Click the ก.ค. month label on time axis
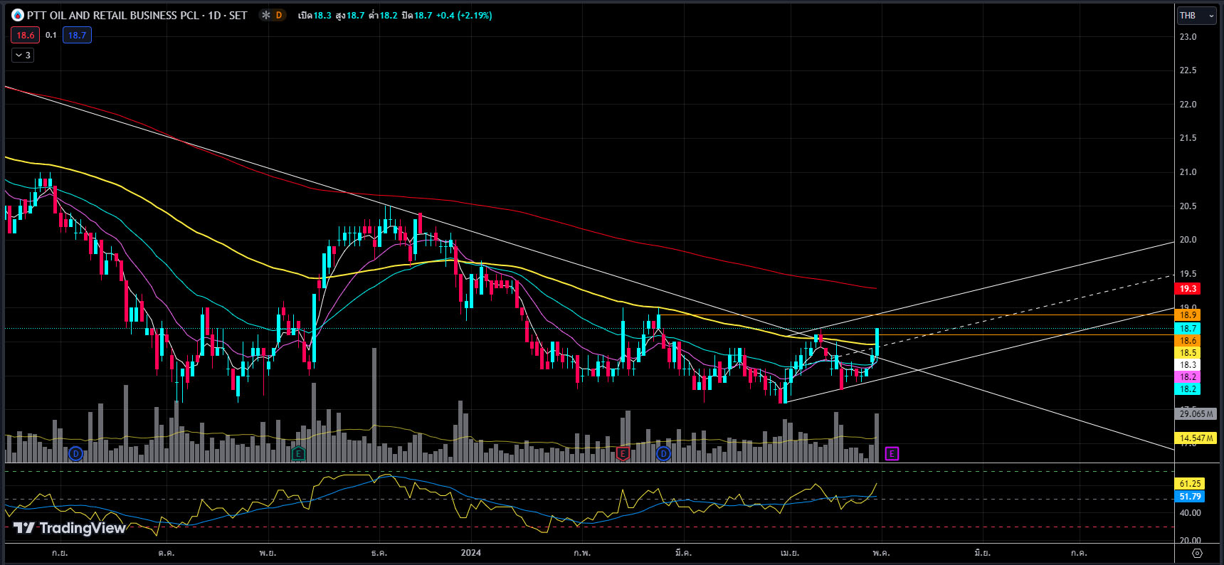Image resolution: width=1224 pixels, height=565 pixels. tap(1079, 553)
